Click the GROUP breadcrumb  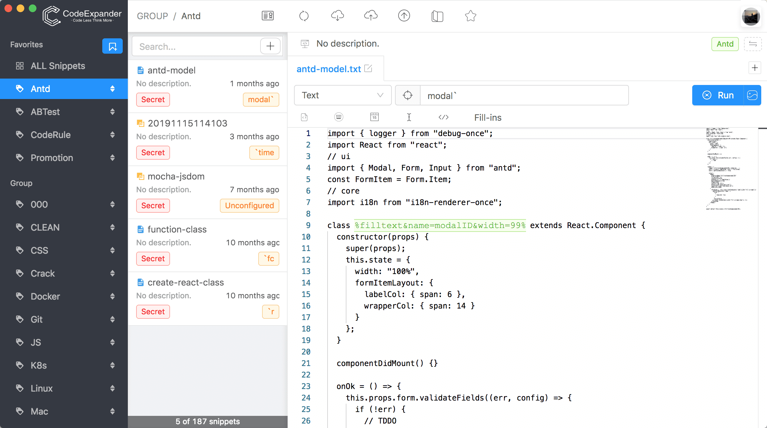pos(152,16)
